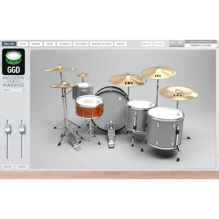The image size is (219, 219).
Task: Open dropdown on the smaller floor tom
Action: tap(151, 105)
